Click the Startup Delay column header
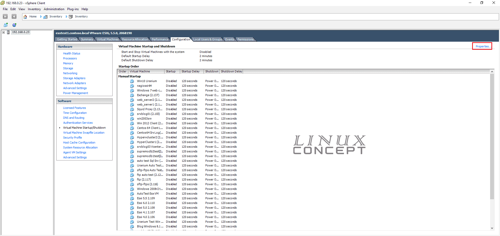This screenshot has width=500, height=236. point(192,71)
